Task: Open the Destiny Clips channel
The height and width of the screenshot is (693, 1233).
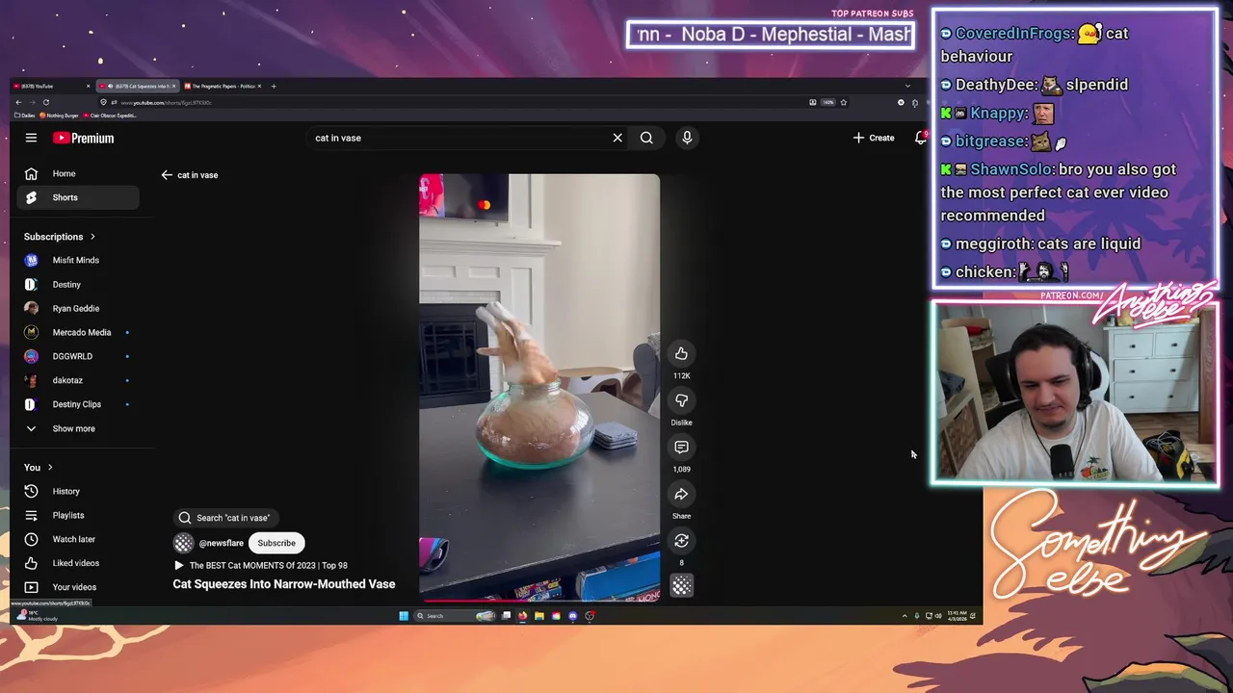Action: (77, 404)
